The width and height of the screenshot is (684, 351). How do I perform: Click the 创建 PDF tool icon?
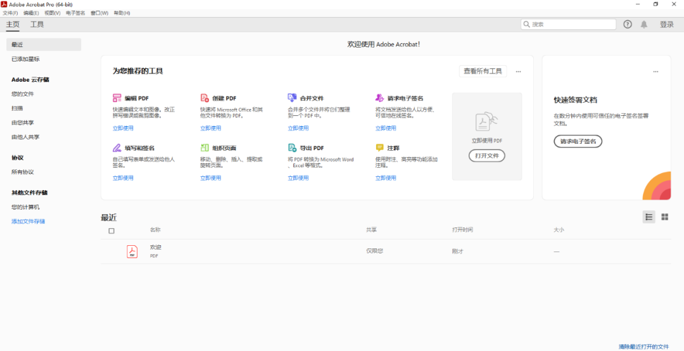point(205,98)
